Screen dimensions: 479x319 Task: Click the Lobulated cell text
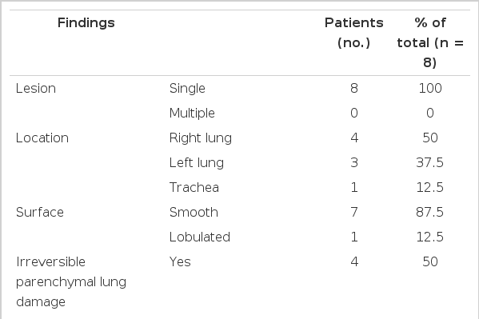(x=199, y=237)
